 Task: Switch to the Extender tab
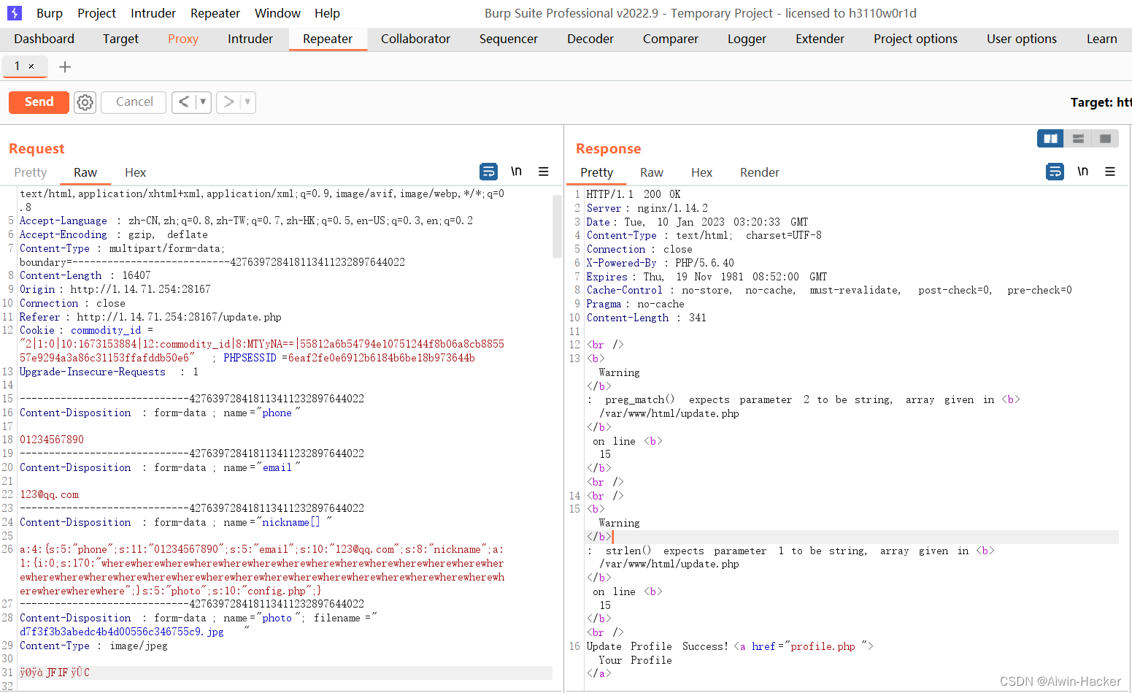point(820,39)
